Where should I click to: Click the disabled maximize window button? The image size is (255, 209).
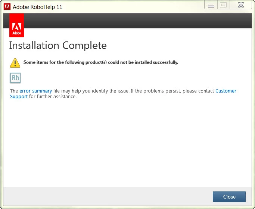223,5
